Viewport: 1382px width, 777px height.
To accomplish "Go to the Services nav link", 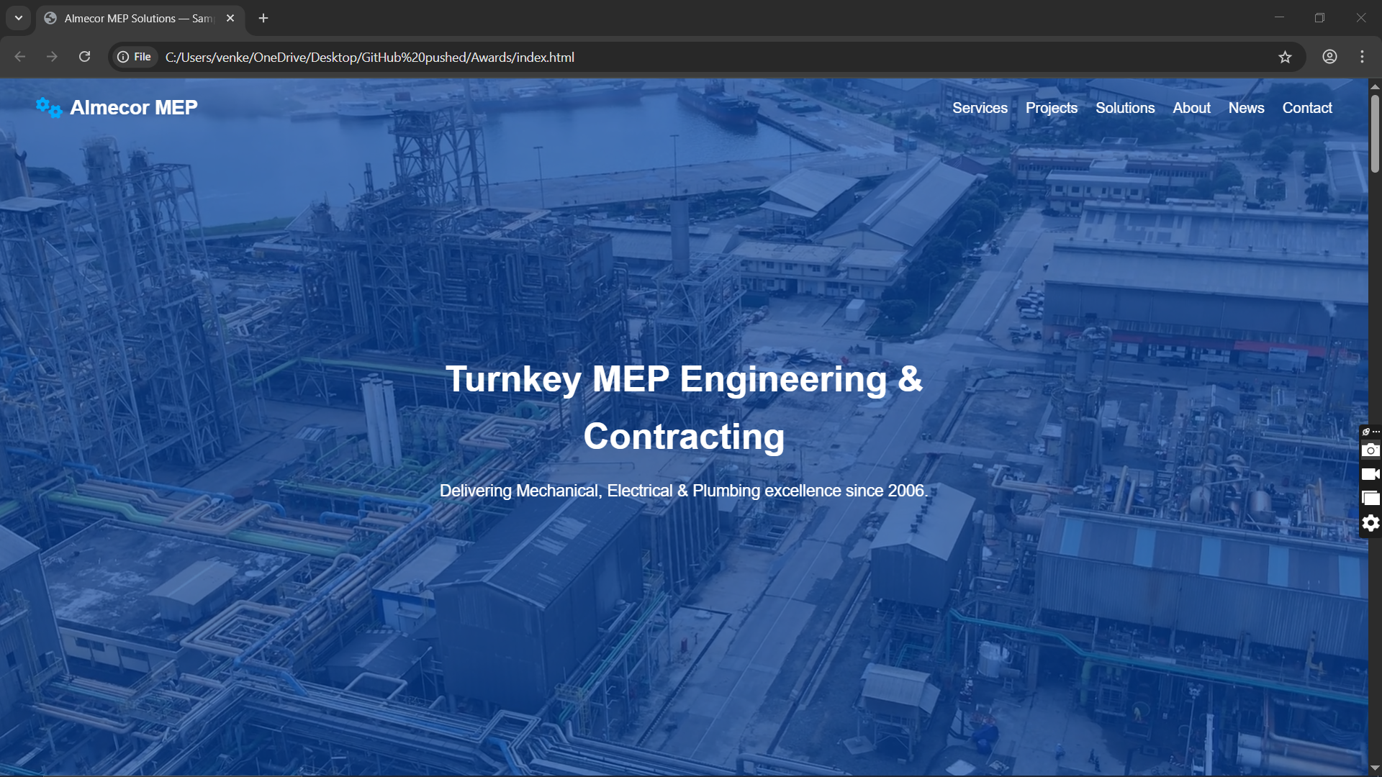I will 980,108.
